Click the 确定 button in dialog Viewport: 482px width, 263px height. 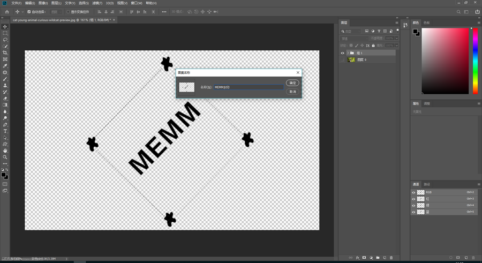pos(292,83)
